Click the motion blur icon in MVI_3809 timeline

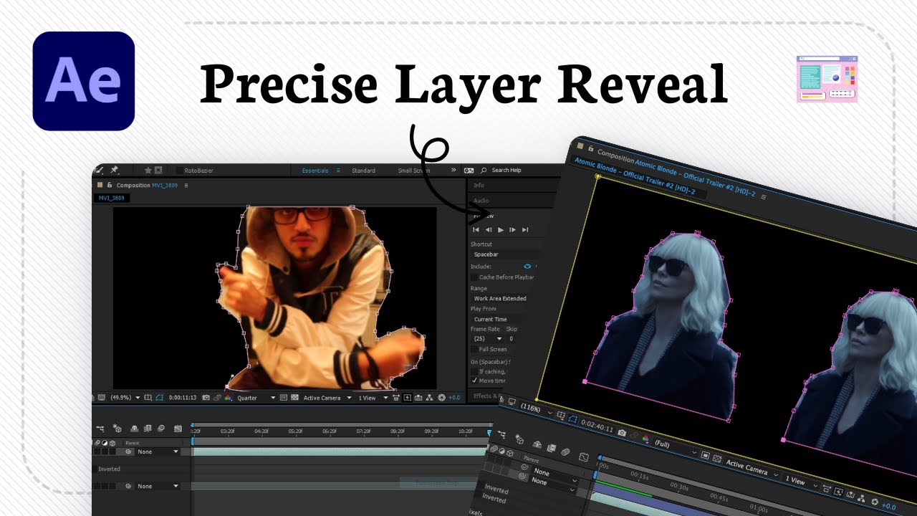pos(160,429)
